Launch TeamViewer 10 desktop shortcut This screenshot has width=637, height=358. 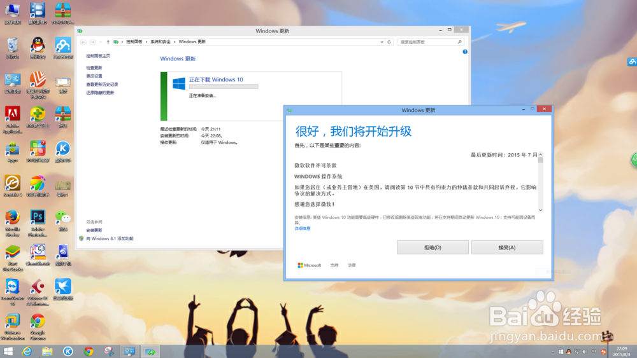pyautogui.click(x=13, y=292)
